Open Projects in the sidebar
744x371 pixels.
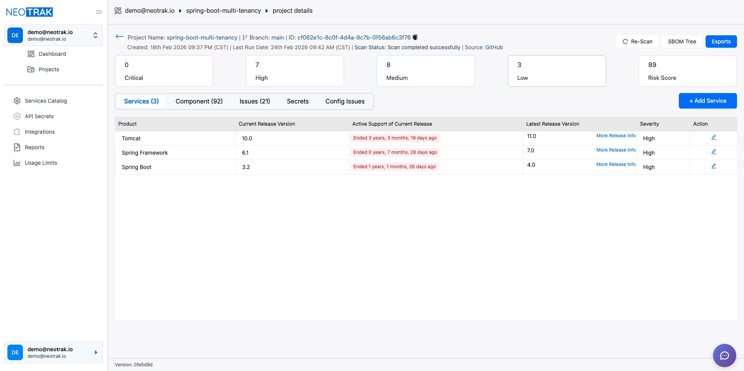(x=49, y=69)
